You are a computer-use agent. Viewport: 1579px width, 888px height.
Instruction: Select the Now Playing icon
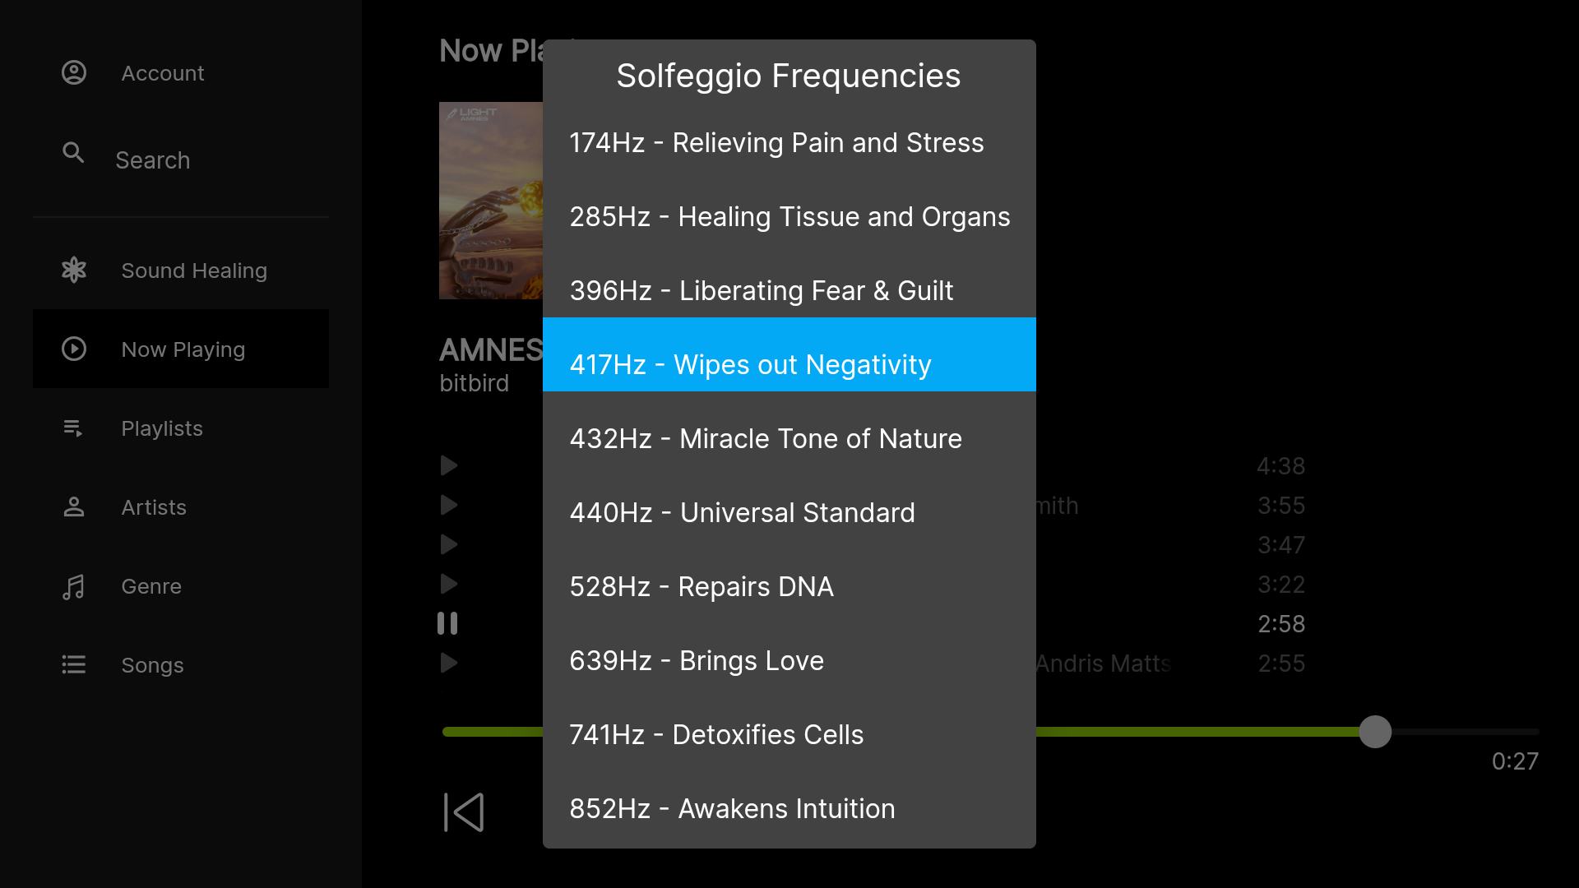(x=74, y=349)
